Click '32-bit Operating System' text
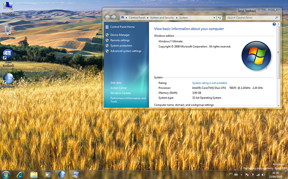This screenshot has height=179, width=288. [x=207, y=98]
